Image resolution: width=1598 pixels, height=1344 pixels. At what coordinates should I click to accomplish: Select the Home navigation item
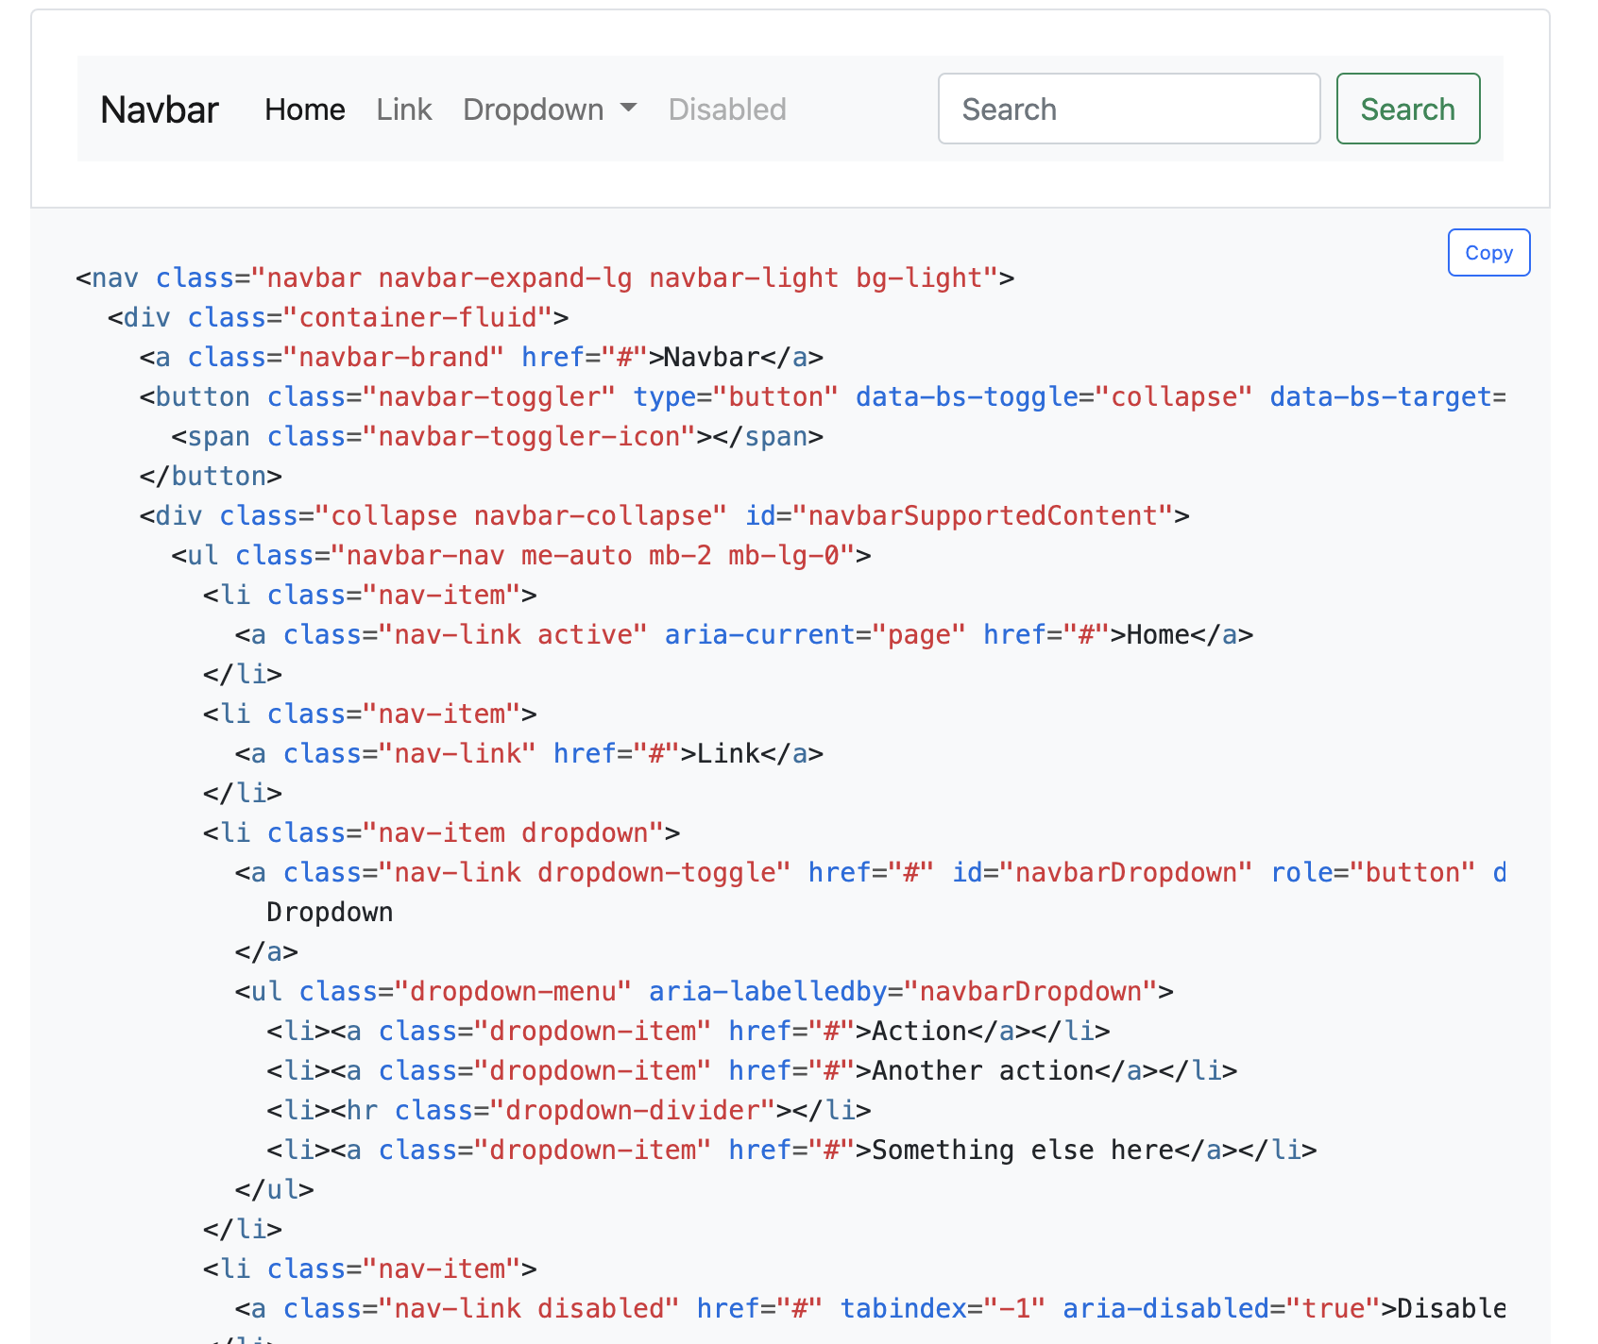304,109
